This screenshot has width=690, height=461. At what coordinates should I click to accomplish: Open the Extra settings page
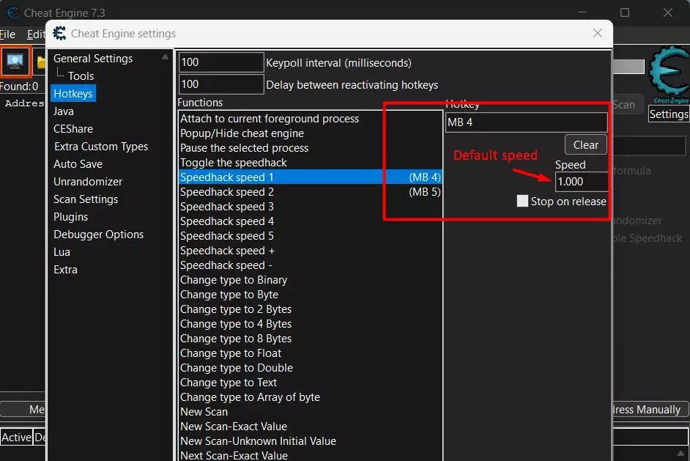click(65, 270)
